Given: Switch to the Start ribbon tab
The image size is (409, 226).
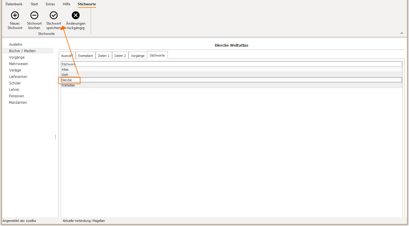Looking at the screenshot, I should 34,4.
